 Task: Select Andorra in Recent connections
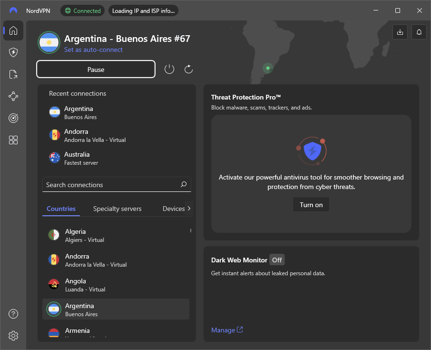(117, 136)
